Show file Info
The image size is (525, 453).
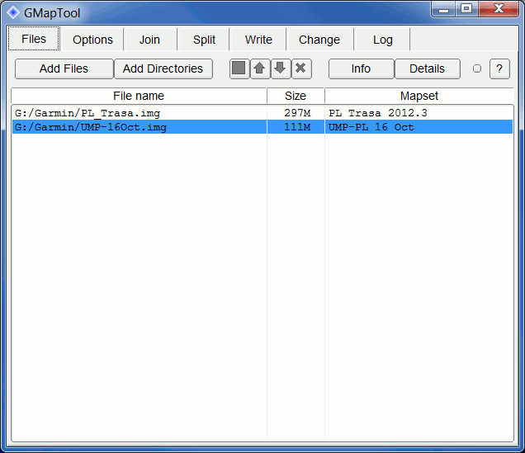pyautogui.click(x=361, y=69)
